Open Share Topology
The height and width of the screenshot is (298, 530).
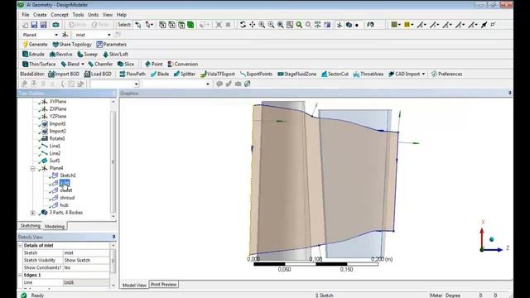(x=72, y=44)
